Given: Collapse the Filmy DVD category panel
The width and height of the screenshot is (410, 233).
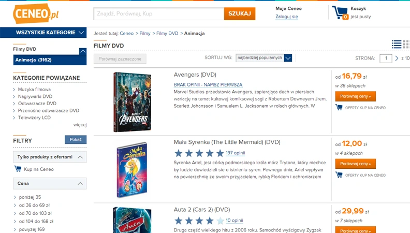Looking at the screenshot, I should 83,51.
